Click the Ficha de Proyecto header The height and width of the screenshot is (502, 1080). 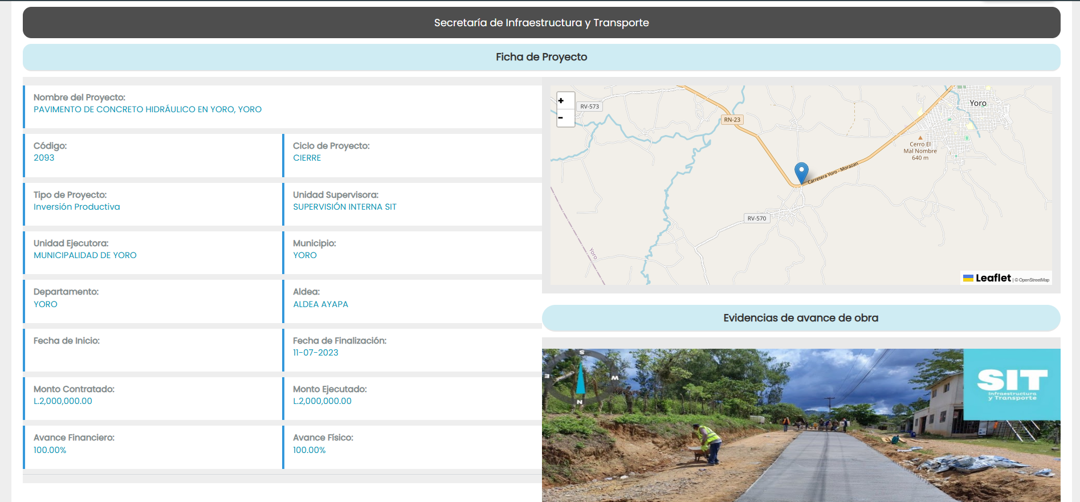tap(541, 57)
